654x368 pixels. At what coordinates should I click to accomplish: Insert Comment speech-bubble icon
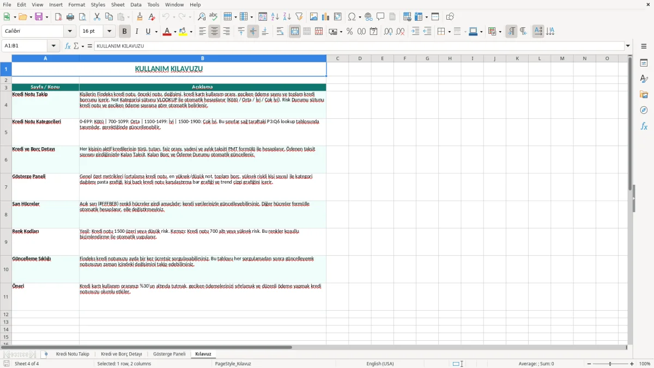tap(380, 17)
